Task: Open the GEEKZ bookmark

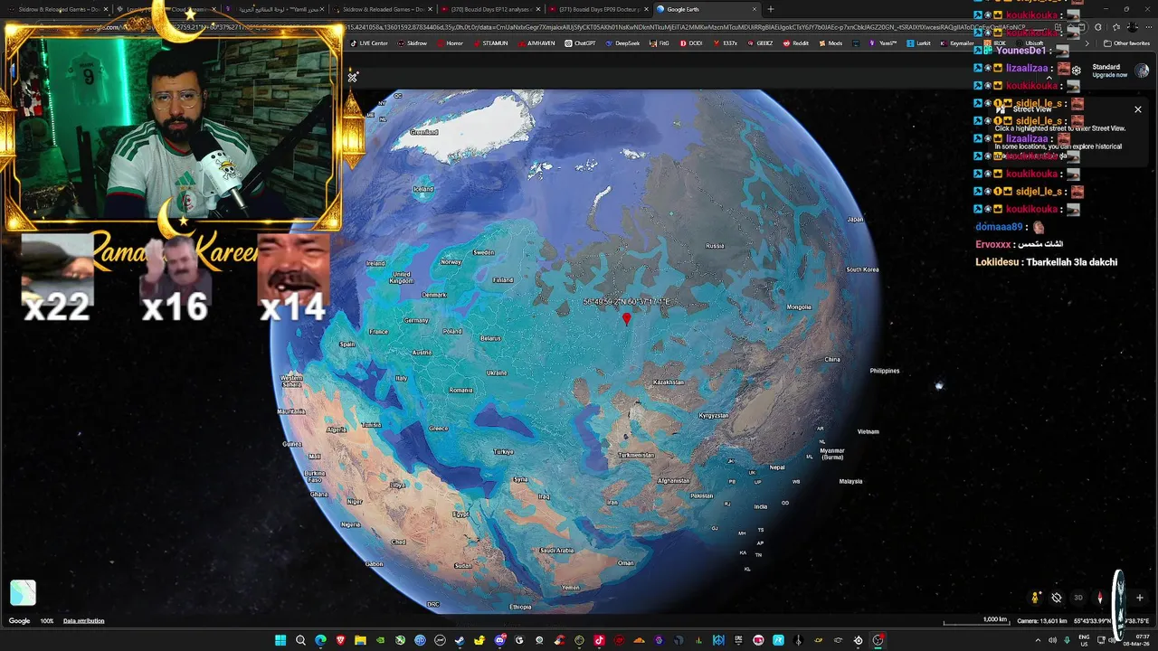Action: (760, 43)
